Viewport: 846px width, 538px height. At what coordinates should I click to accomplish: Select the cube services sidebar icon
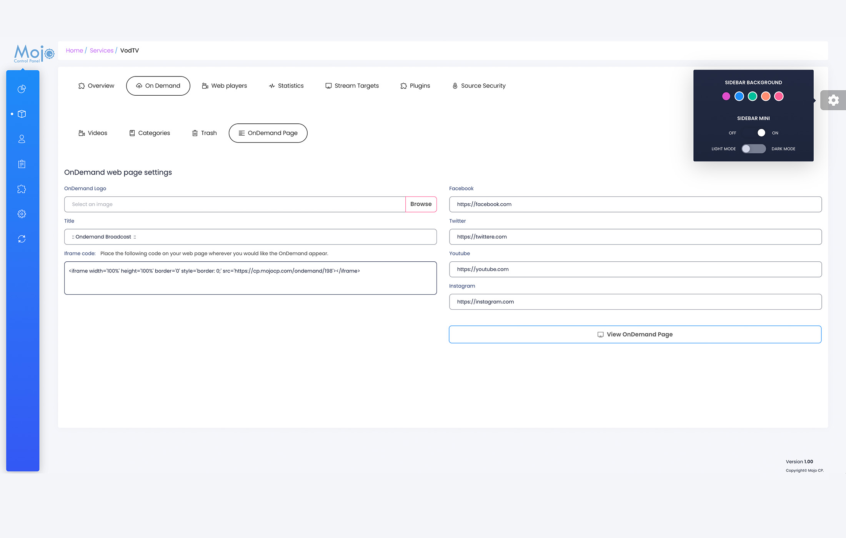[22, 114]
